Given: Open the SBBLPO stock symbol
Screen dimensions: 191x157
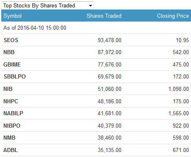Looking at the screenshot, I should click(15, 76).
